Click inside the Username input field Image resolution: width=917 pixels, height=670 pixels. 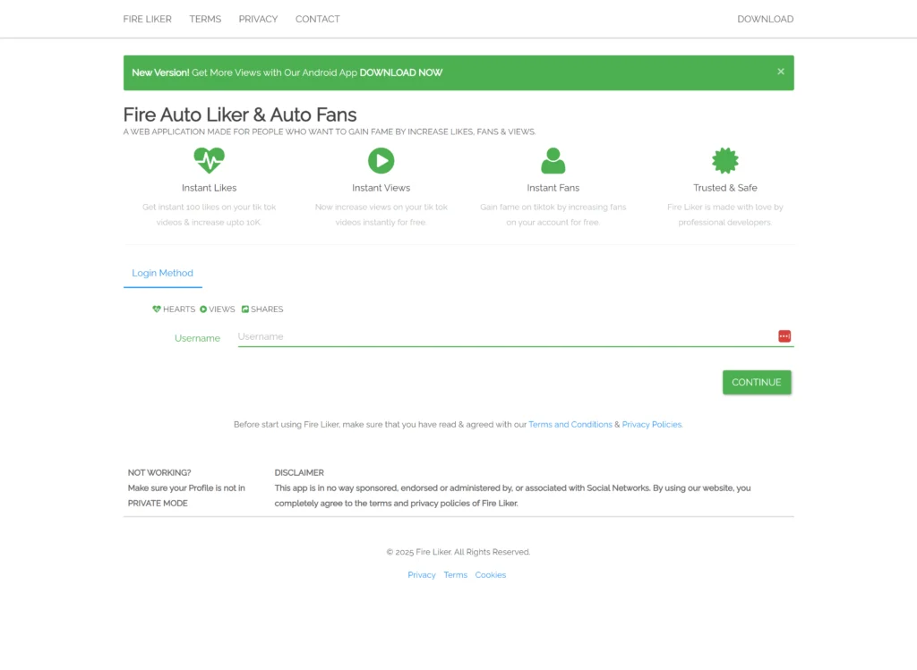click(x=448, y=336)
